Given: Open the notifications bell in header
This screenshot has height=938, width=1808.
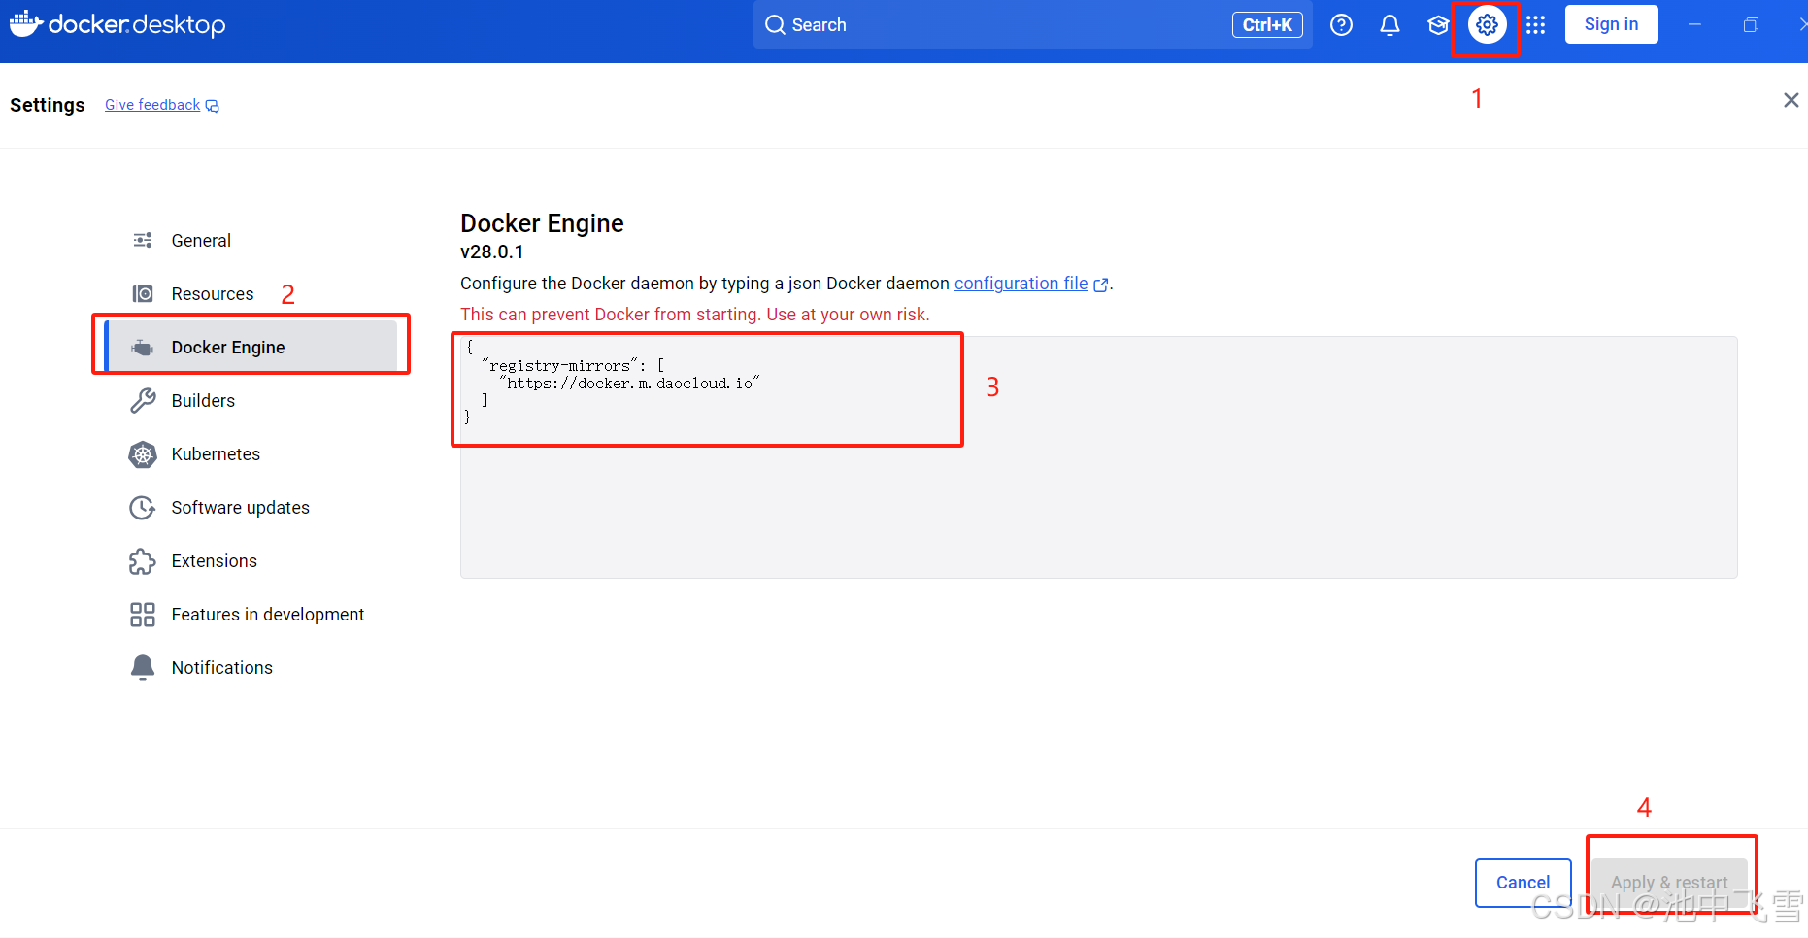Looking at the screenshot, I should coord(1389,25).
